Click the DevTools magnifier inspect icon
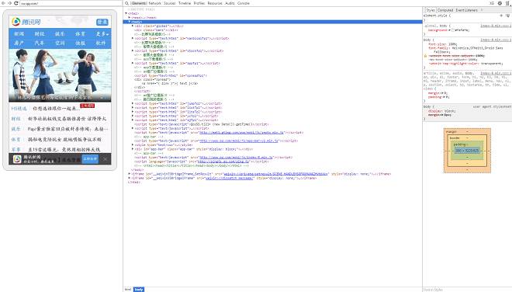This screenshot has height=292, width=512. pos(126,3)
